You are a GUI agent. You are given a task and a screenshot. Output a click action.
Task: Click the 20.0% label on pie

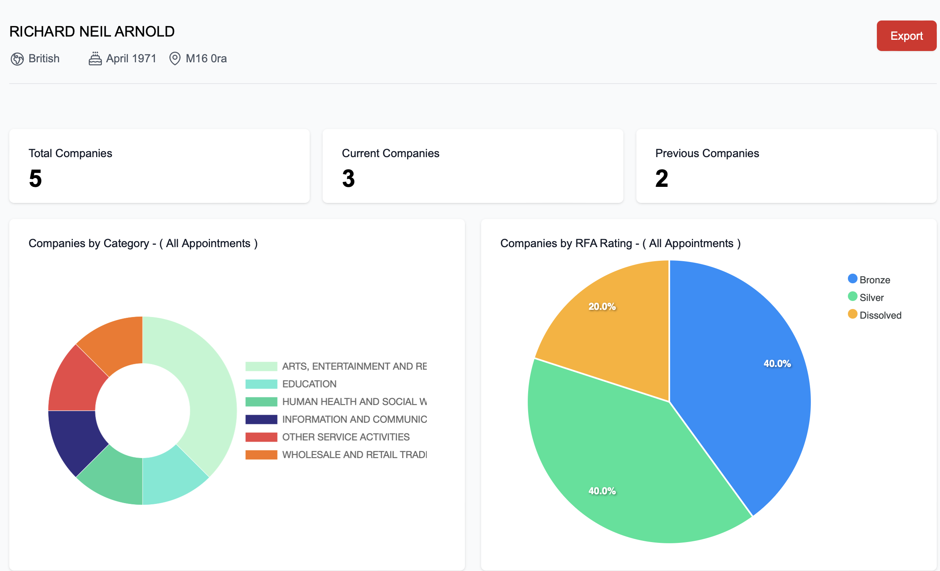(x=602, y=307)
